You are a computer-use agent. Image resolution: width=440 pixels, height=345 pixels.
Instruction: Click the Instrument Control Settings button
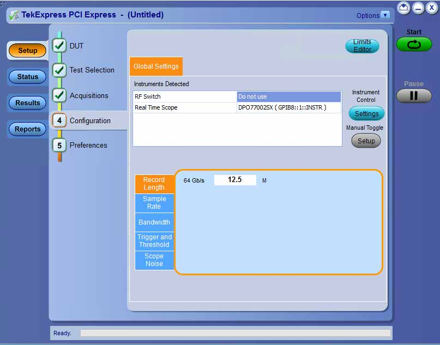366,113
